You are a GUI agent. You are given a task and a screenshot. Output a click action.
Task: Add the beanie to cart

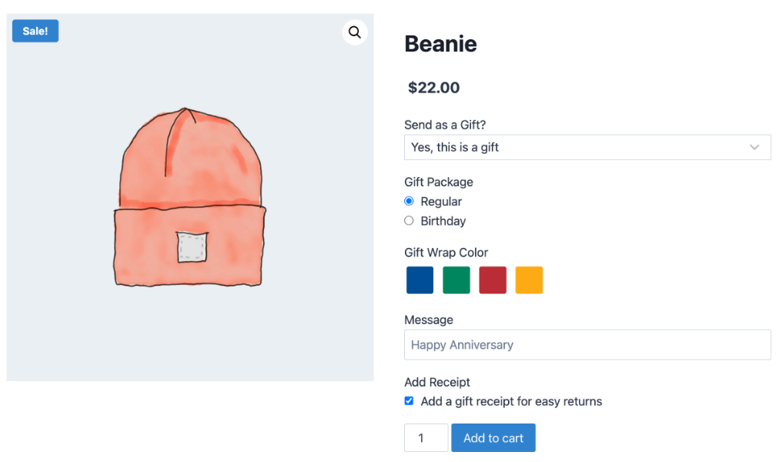click(x=493, y=437)
